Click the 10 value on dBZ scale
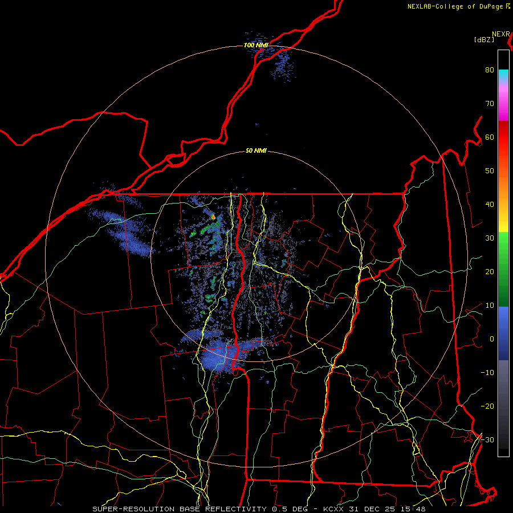 point(490,306)
